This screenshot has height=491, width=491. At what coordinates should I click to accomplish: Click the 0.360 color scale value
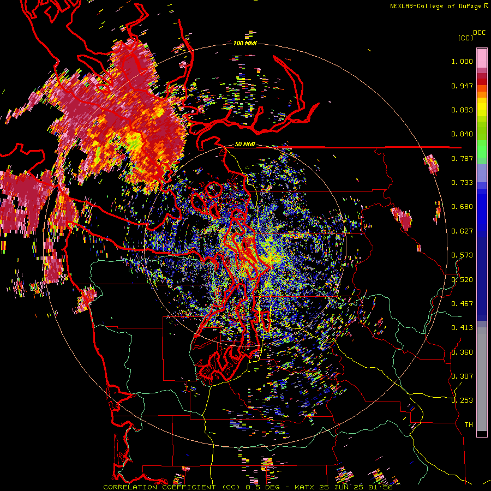click(x=462, y=352)
